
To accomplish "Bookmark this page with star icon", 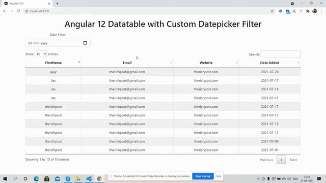I will coord(272,11).
